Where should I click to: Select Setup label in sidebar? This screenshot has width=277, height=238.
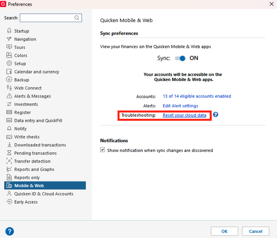(20, 64)
